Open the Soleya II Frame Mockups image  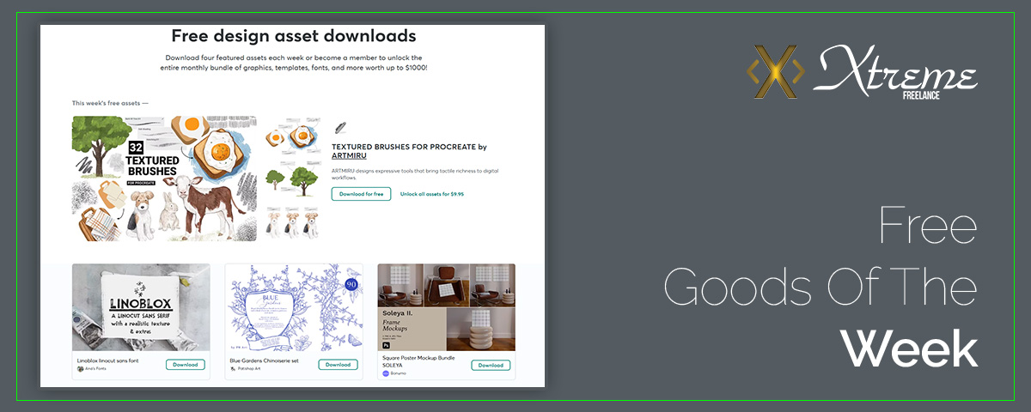pos(446,307)
